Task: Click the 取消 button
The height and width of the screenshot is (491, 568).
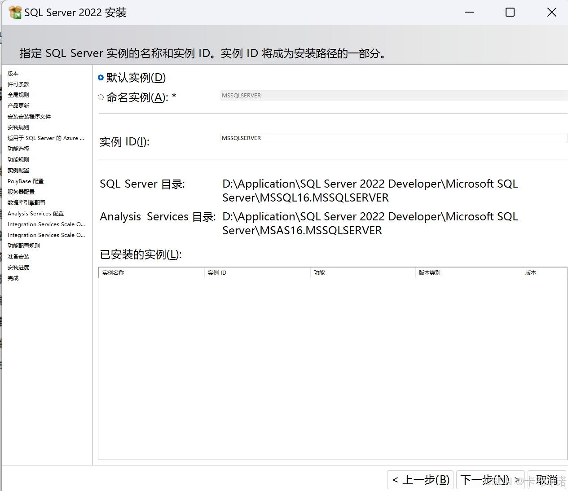Action: pos(547,479)
